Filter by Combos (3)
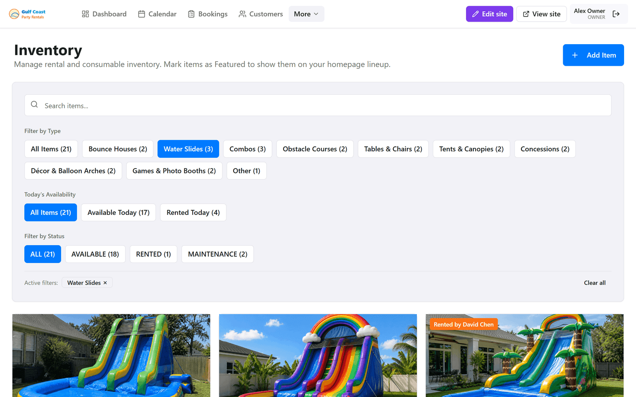The height and width of the screenshot is (397, 636). point(248,149)
